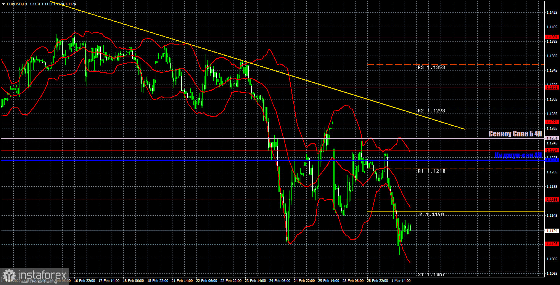
Task: Click the red 1.1391 price tag
Action: 552,37
